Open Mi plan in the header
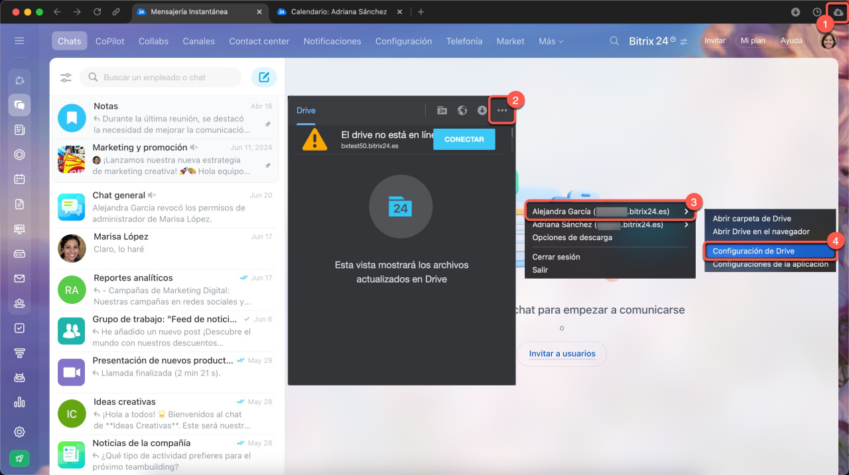This screenshot has width=849, height=475. point(753,41)
